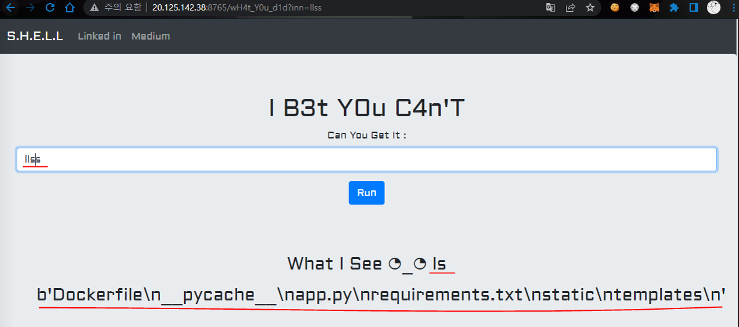Open the extensions puzzle piece menu
Viewport: 739px width, 327px height.
675,7
